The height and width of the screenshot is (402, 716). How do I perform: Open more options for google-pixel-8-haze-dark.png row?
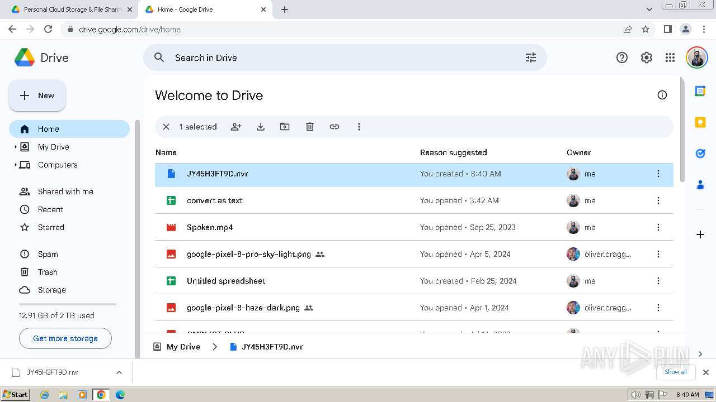(658, 308)
